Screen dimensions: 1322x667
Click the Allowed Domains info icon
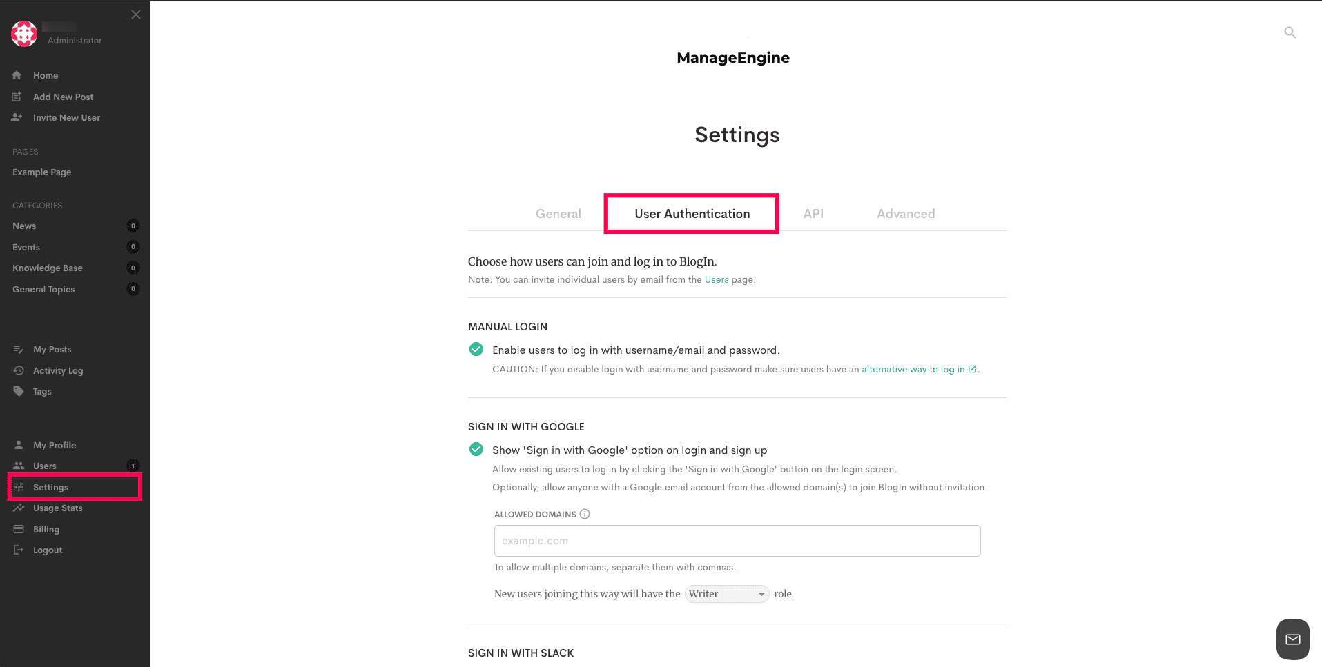(585, 514)
